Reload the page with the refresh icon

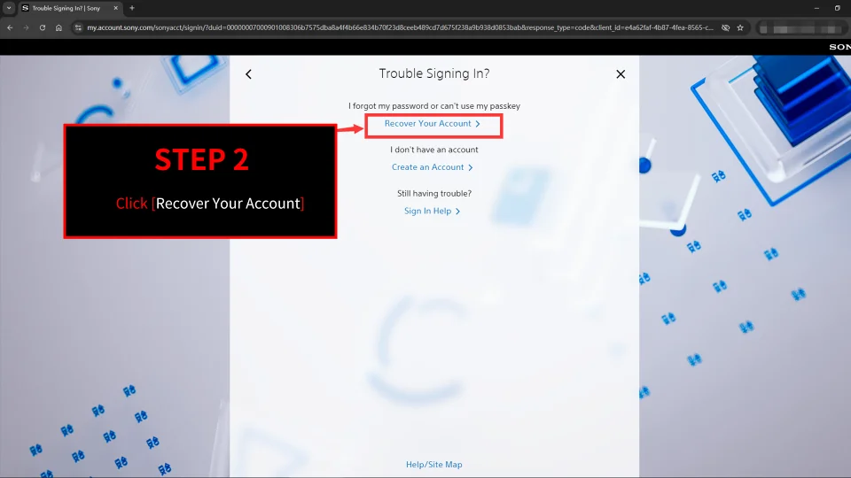(42, 27)
